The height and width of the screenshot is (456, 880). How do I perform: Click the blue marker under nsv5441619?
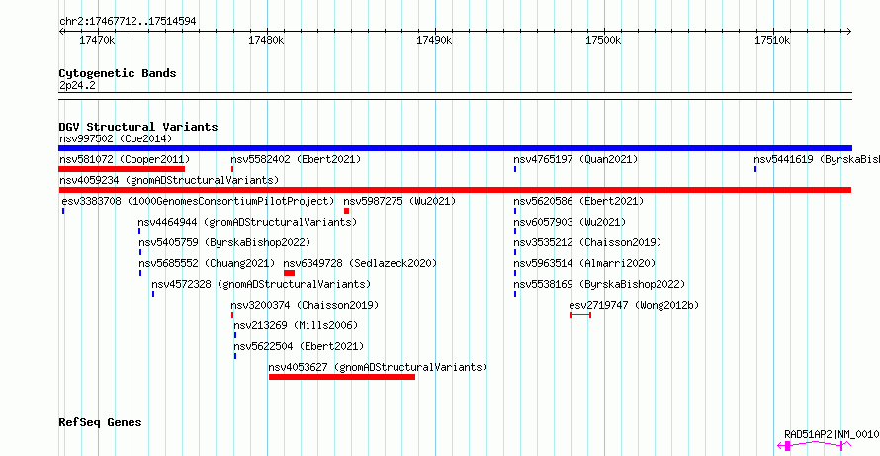755,169
